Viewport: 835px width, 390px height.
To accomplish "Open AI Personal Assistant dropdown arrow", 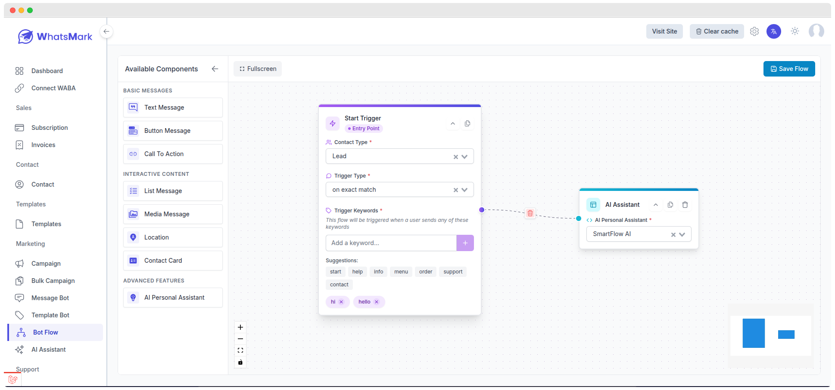I will 682,235.
